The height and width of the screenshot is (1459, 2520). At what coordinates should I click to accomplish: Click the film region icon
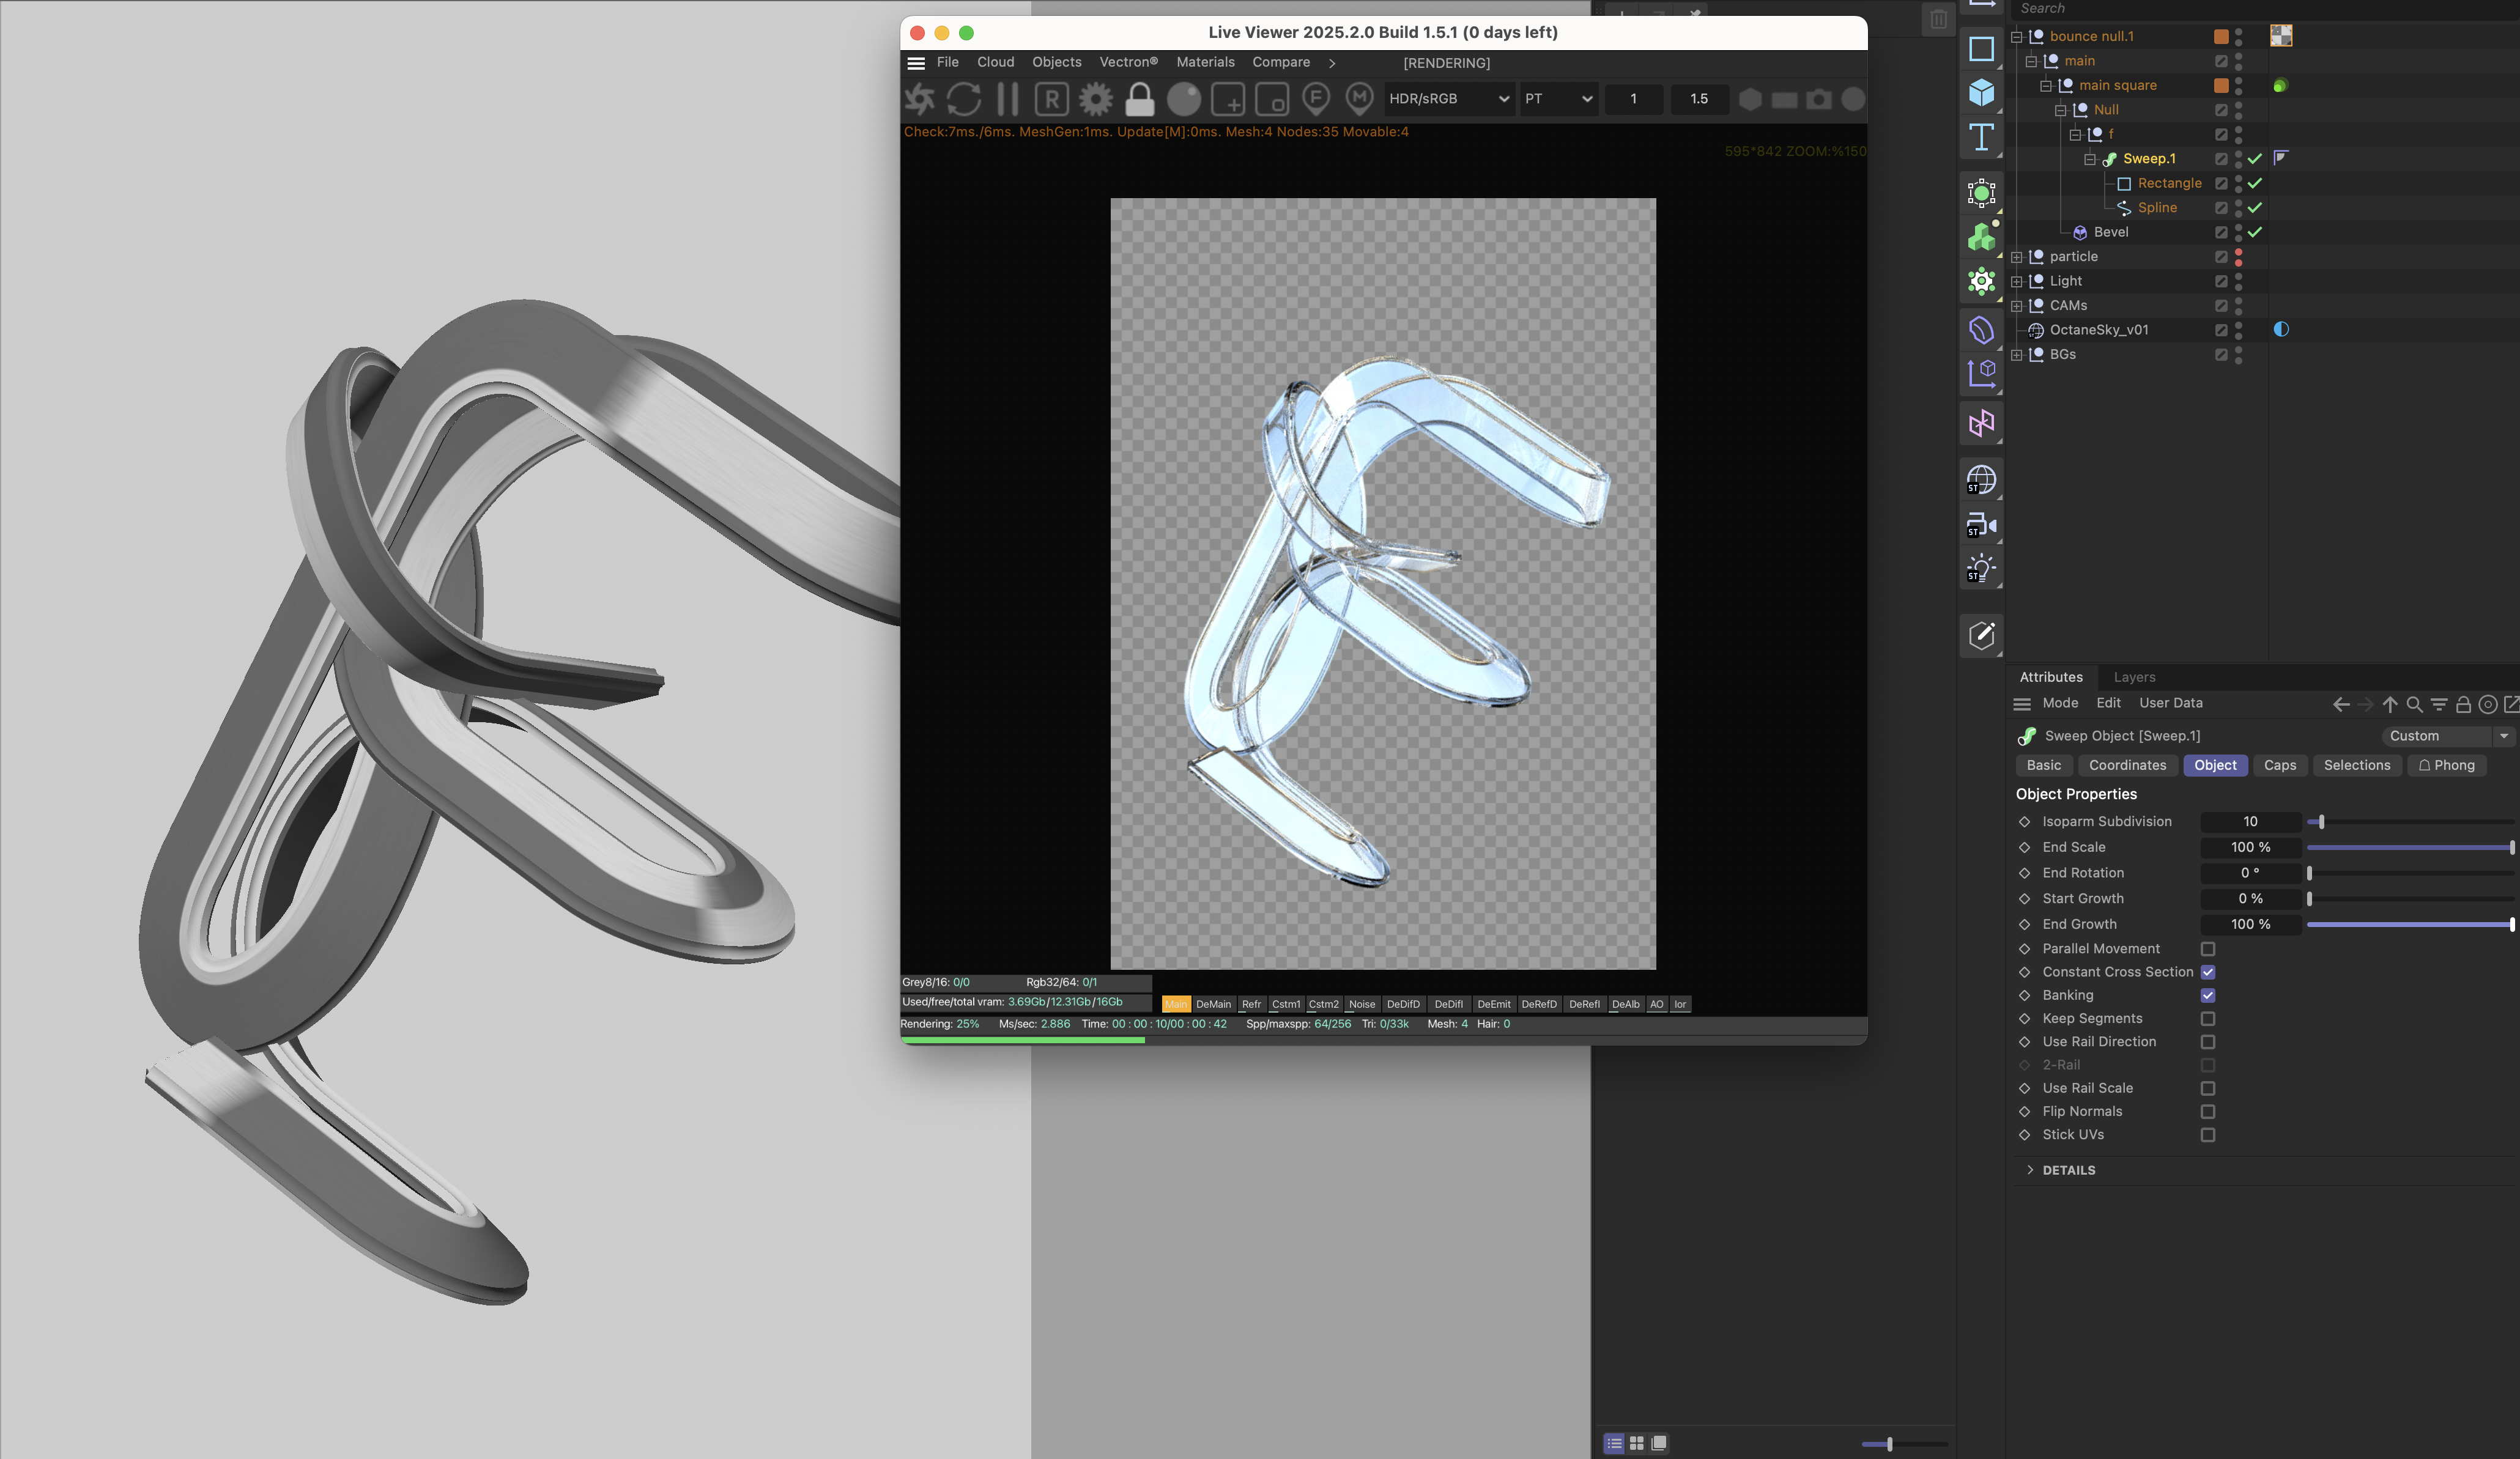pos(1272,99)
